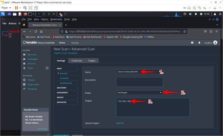Open the Firefox hamburger menu
The width and height of the screenshot is (223, 136).
coord(216,31)
